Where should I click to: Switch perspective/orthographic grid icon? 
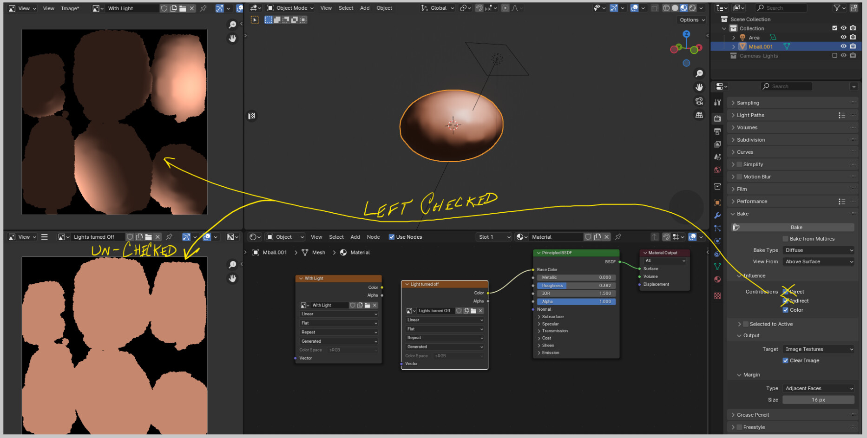click(699, 115)
